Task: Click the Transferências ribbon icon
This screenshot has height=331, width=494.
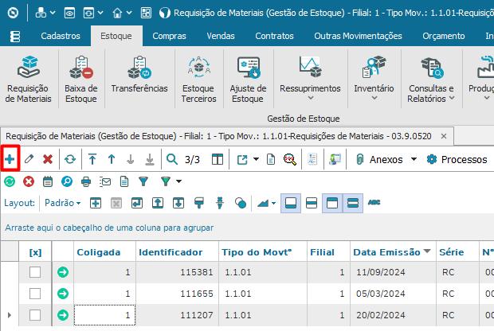Action: coord(139,76)
